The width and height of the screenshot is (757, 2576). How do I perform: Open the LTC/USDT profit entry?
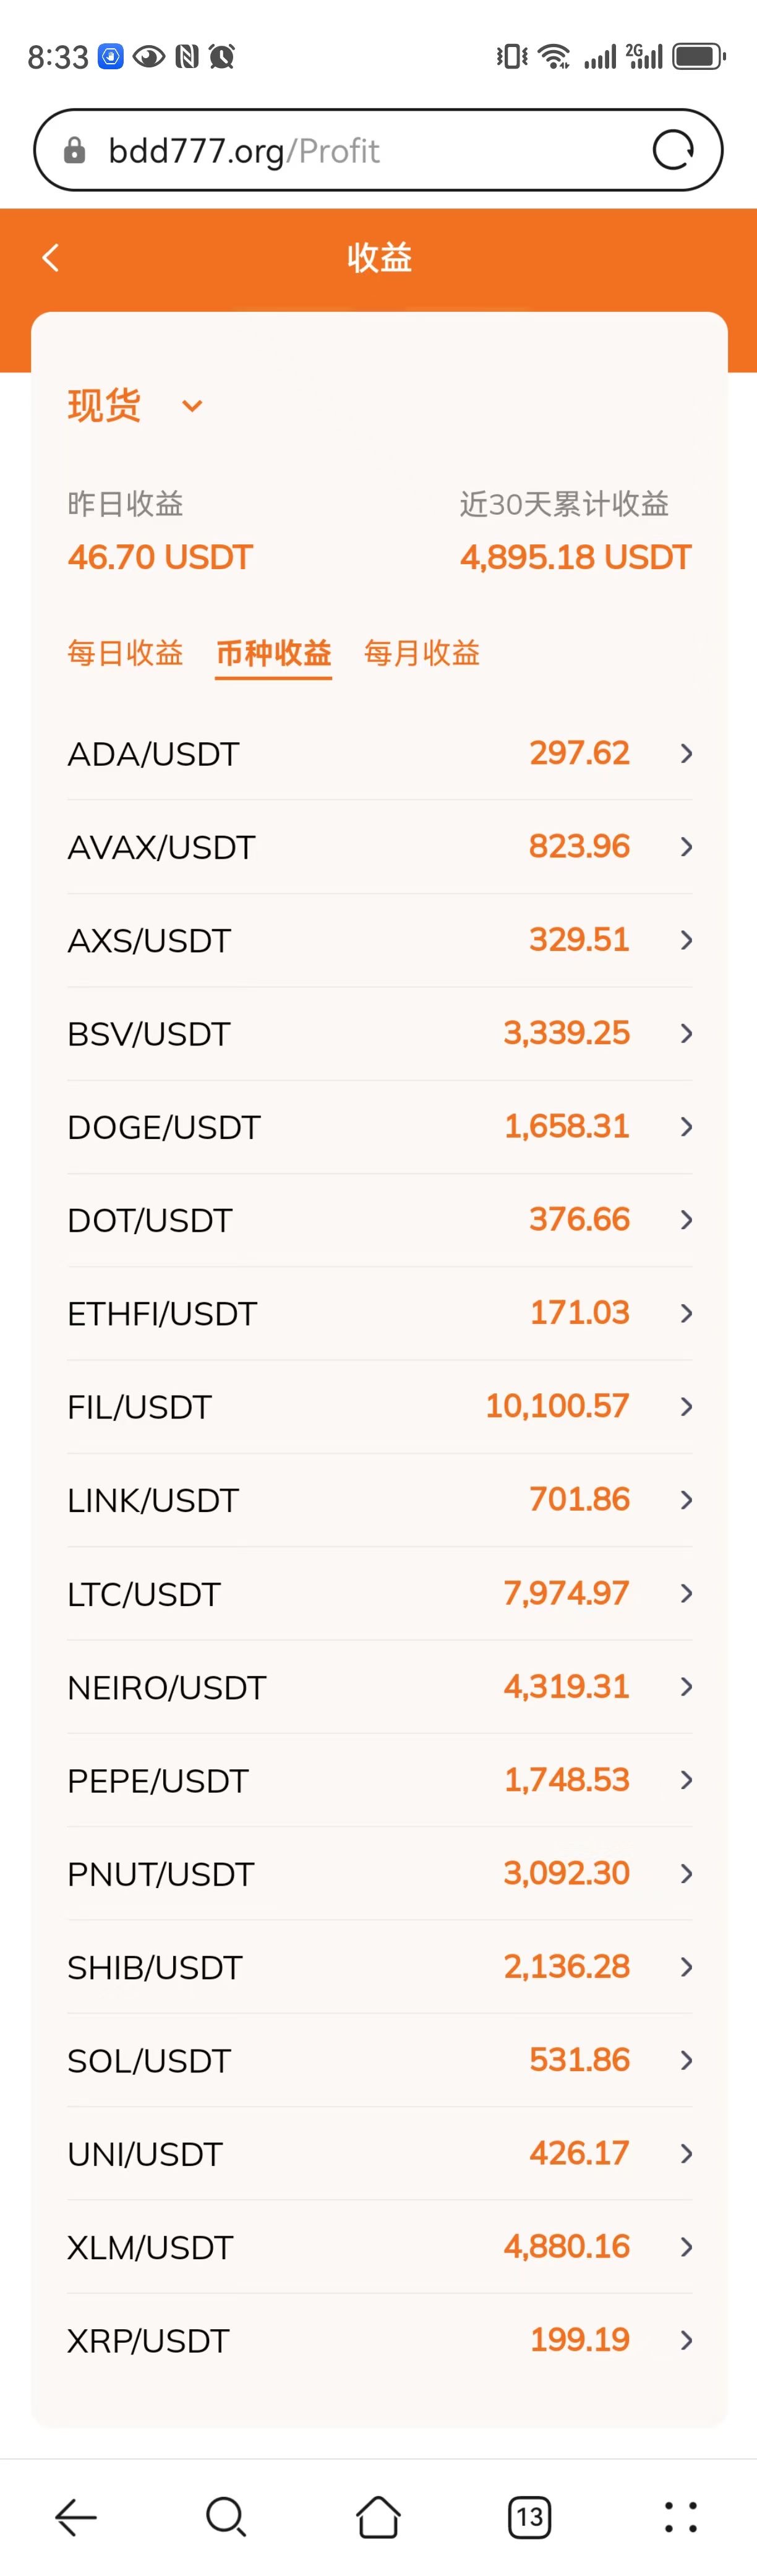[379, 1593]
